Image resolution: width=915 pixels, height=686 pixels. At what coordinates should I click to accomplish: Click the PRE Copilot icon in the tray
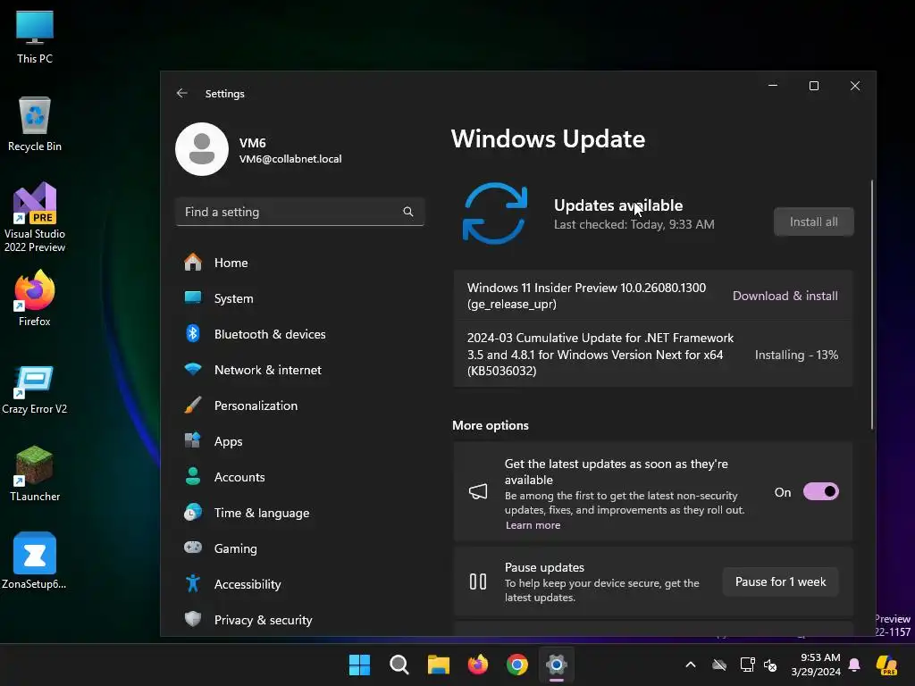coord(887,665)
